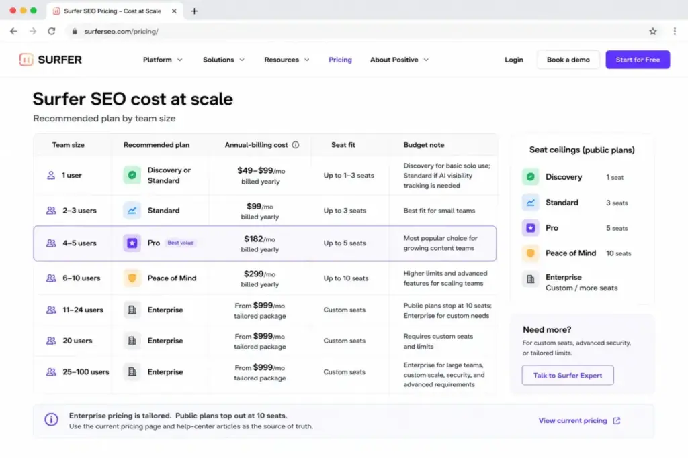Open a new browser tab

coord(194,11)
